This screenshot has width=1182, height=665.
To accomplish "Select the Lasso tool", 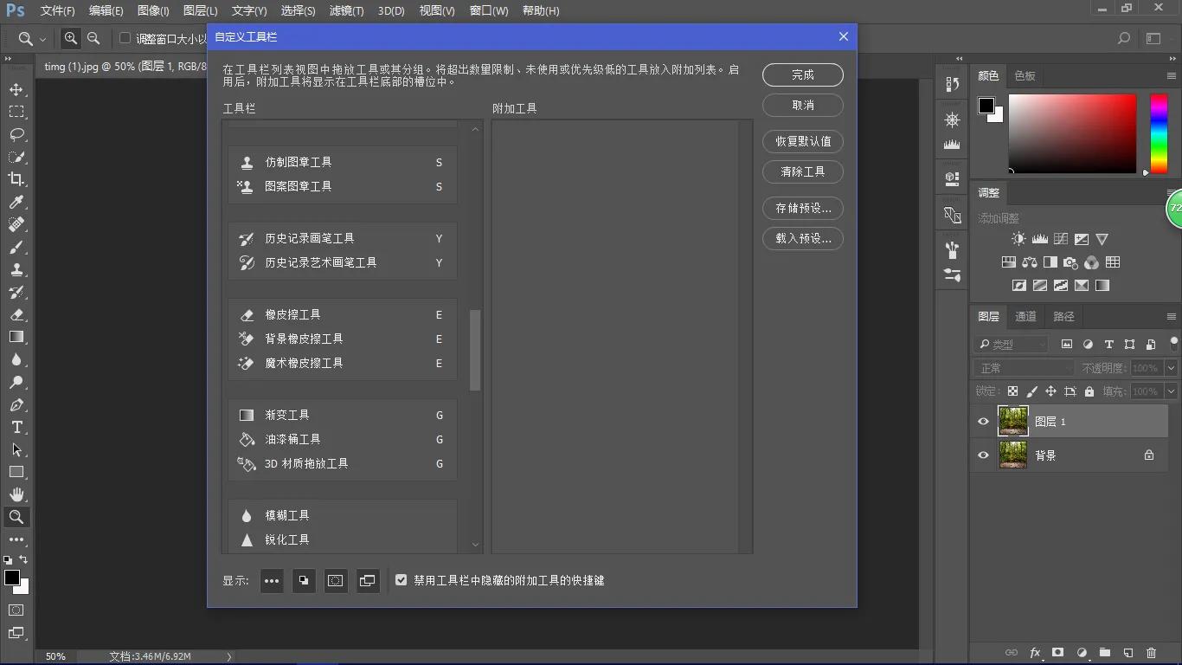I will (x=16, y=134).
